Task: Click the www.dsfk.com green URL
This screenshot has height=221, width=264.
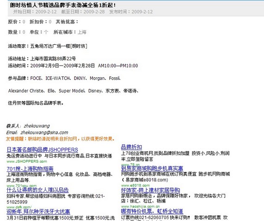Action: (x=19, y=207)
